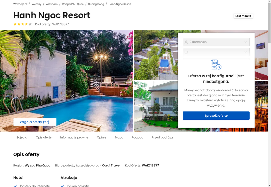This screenshot has width=271, height=187.
Task: Follow the Wyspa Phu Quoc breadcrumb link
Action: [x=73, y=4]
